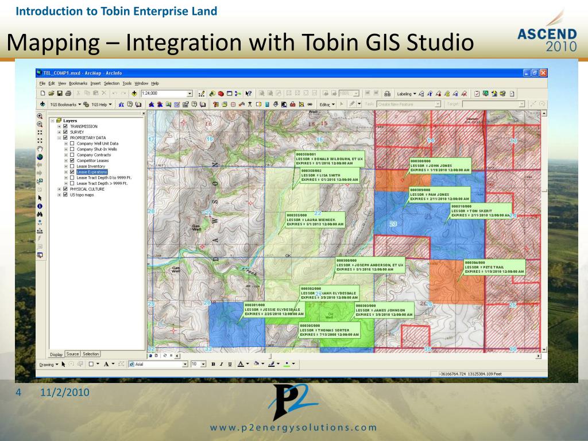Create a new map document
Viewport: 588px width, 441px height.
coord(42,94)
